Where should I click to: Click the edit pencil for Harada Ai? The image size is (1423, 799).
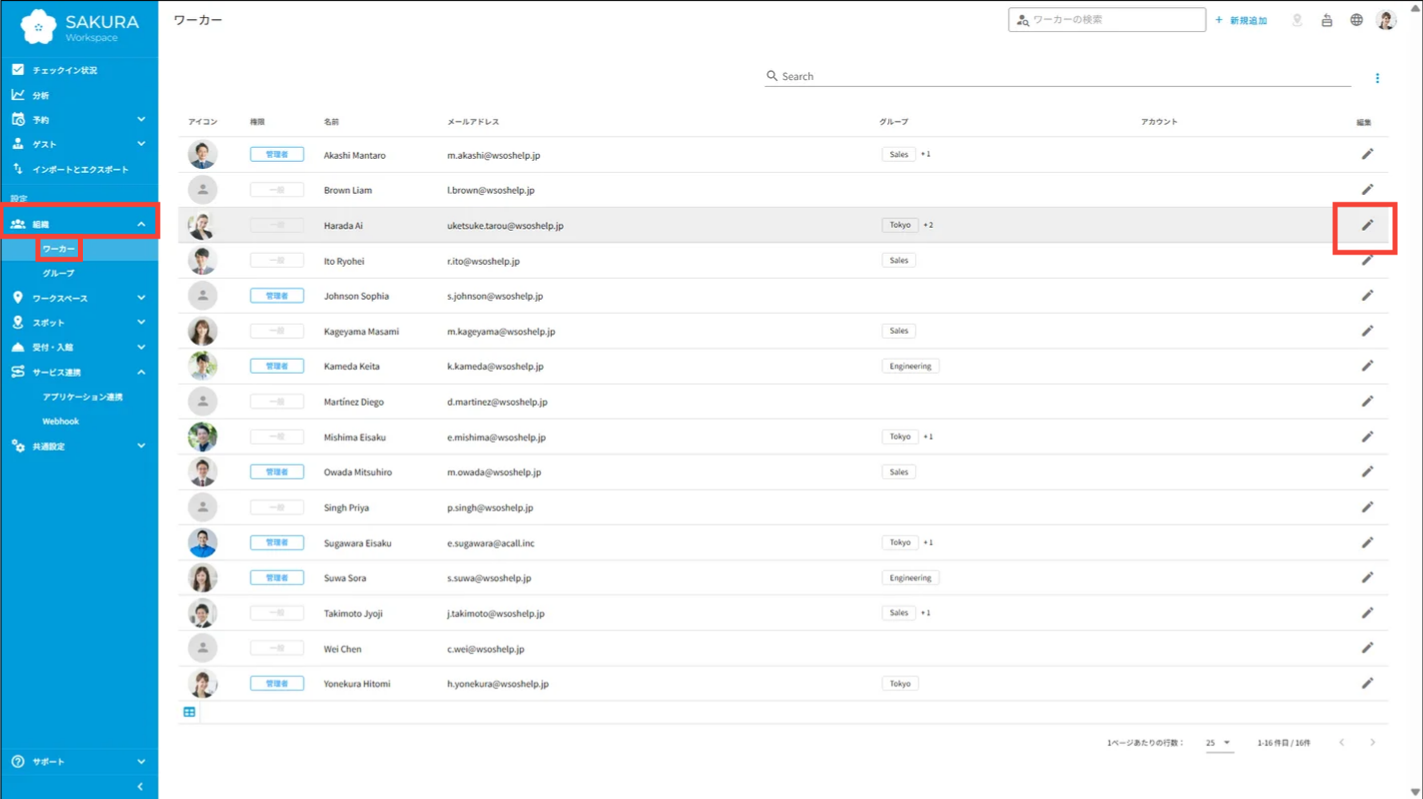coord(1367,225)
